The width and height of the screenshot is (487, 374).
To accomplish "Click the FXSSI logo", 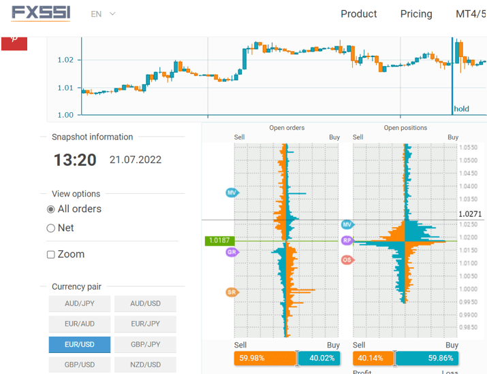I will pyautogui.click(x=41, y=14).
